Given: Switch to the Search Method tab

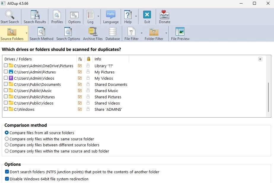Looking at the screenshot, I should [42, 34].
